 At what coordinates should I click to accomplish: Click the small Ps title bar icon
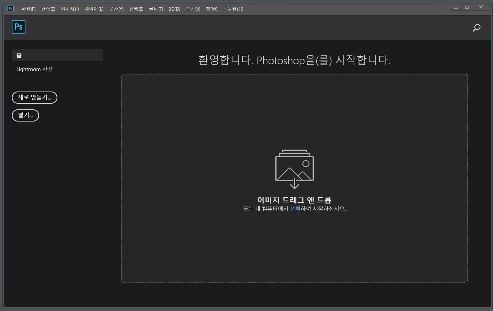[11, 8]
